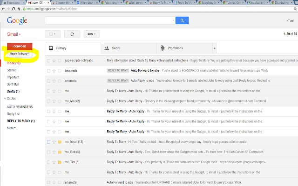Click the red COMPOSE button
Screen dimensions: 298x186
point(20,46)
